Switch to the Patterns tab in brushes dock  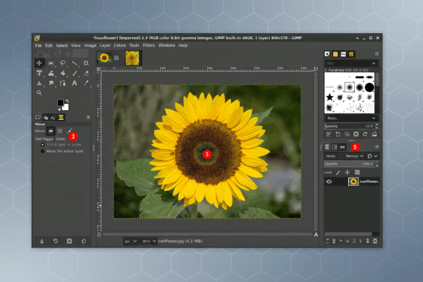click(336, 54)
